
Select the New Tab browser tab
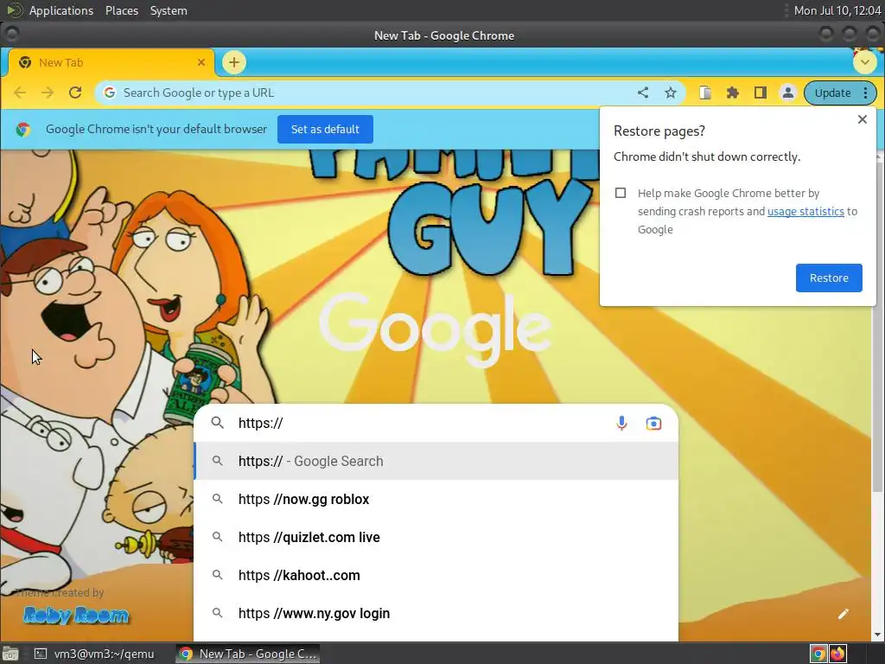(x=111, y=62)
